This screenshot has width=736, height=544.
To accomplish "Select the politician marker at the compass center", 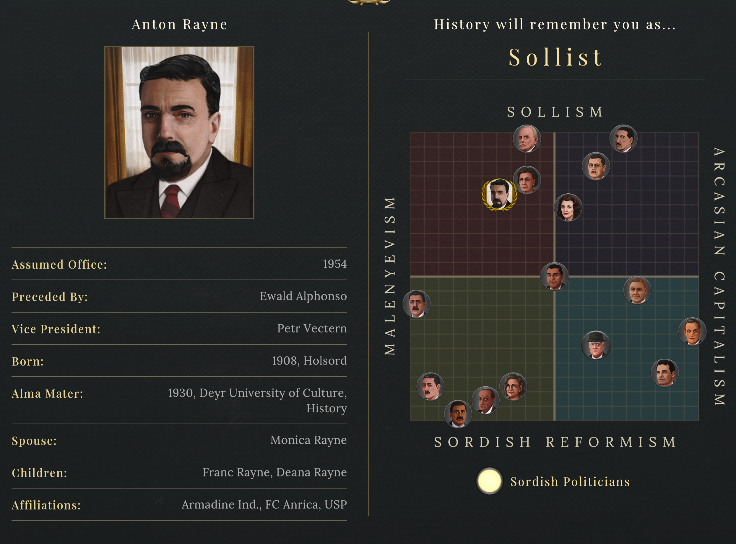I will pyautogui.click(x=554, y=277).
